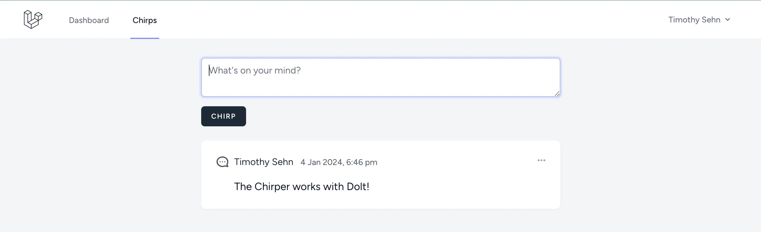Viewport: 761px width, 232px height.
Task: Open the chirp card by Timothy Sehn
Action: (380, 175)
